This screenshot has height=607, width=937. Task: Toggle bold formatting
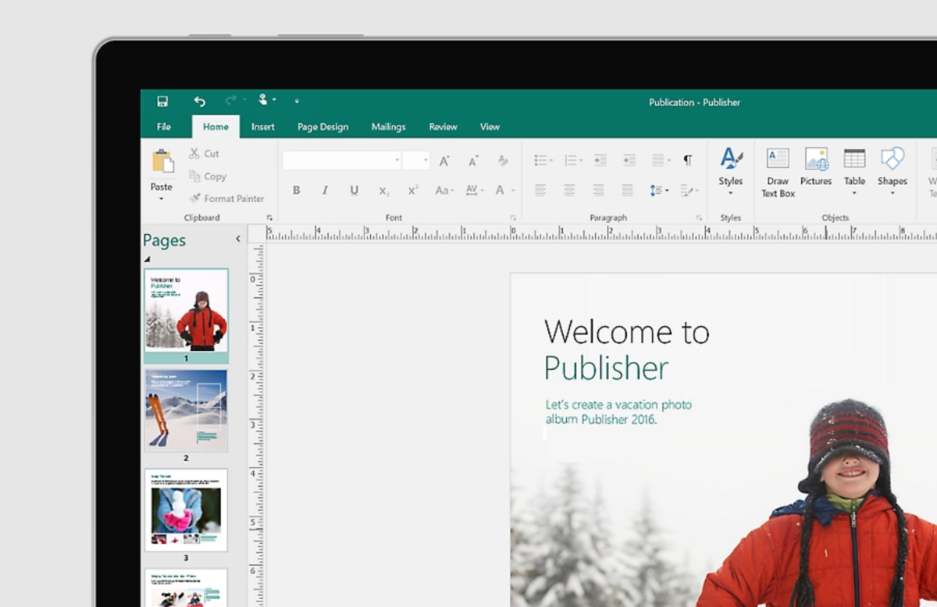296,190
